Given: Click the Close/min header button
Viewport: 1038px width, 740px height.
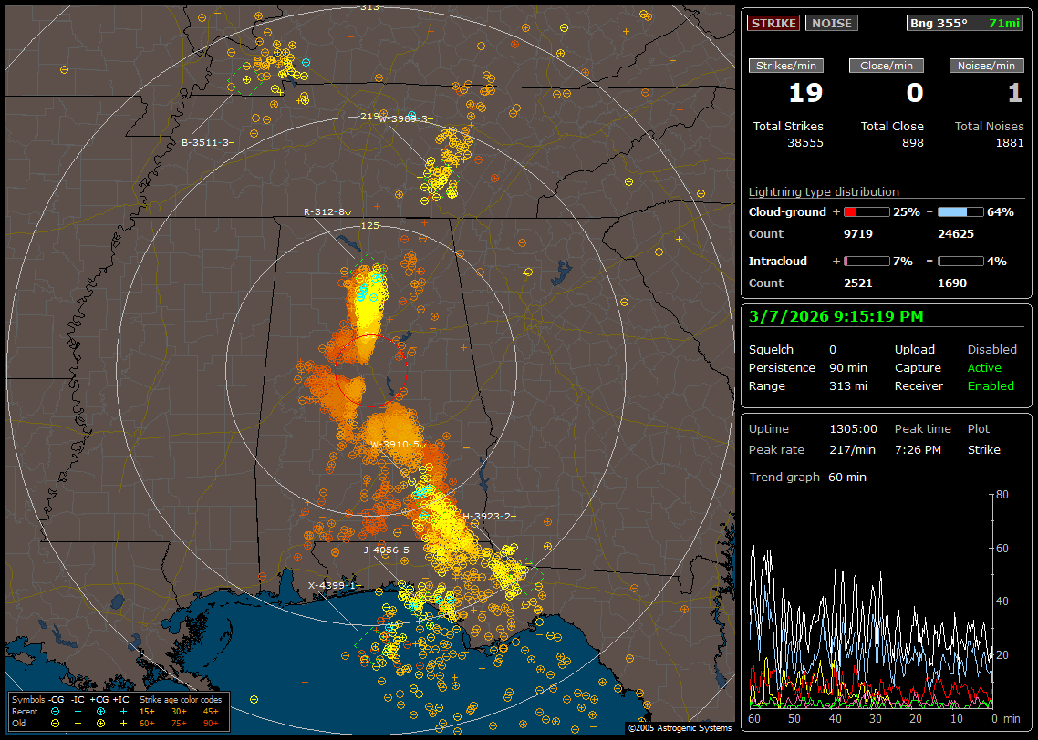Looking at the screenshot, I should click(x=887, y=66).
